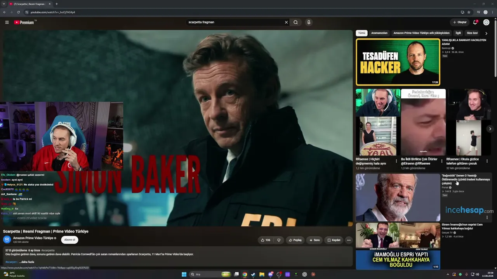Open Steam from the taskbar
Image resolution: width=497 pixels, height=279 pixels.
pos(253,274)
